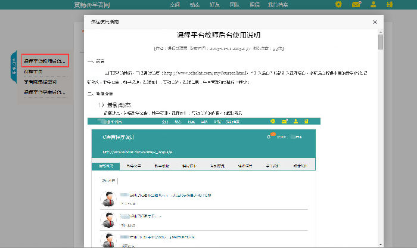Open the mail envelope icon in header
This screenshot has width=417, height=248.
click(x=356, y=5)
